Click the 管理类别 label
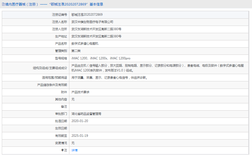The height and width of the screenshot is (157, 252). (x=61, y=51)
